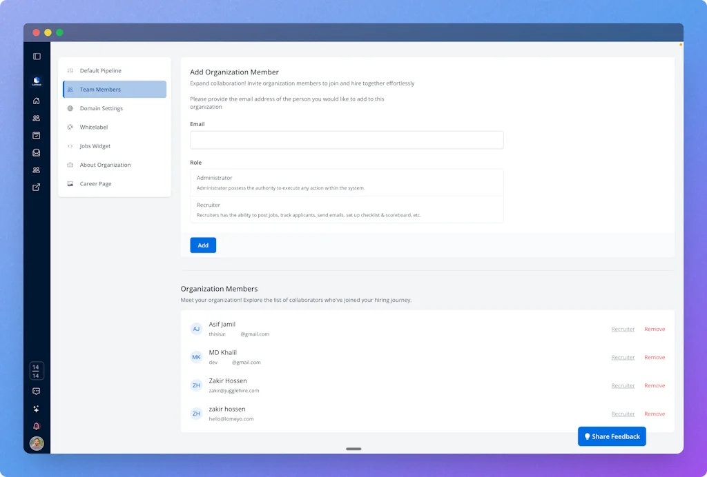Open the Share Feedback button

pyautogui.click(x=612, y=436)
